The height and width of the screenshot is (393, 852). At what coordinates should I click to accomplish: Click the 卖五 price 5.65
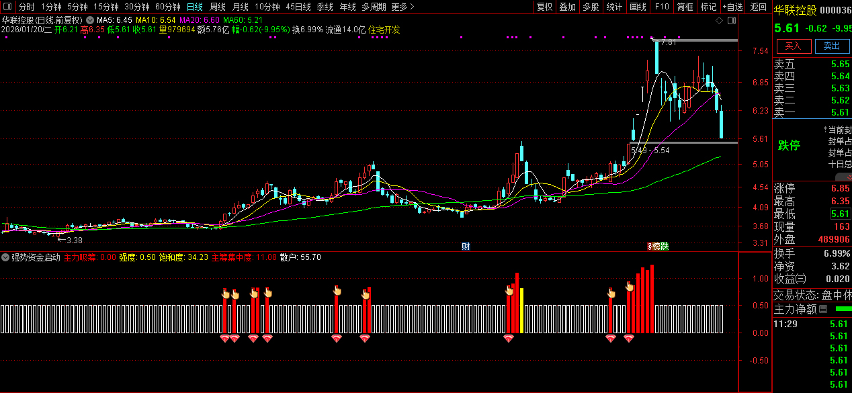pos(840,64)
